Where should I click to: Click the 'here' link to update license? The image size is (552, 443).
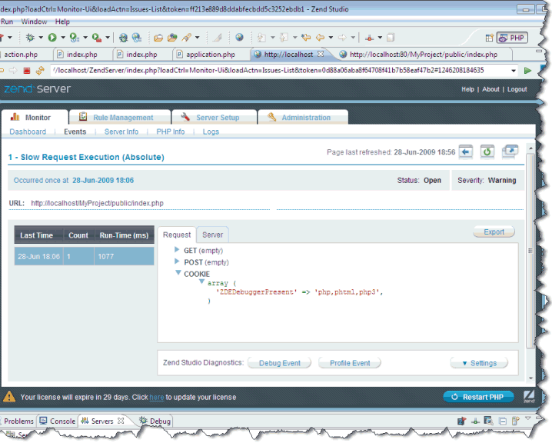pyautogui.click(x=156, y=398)
